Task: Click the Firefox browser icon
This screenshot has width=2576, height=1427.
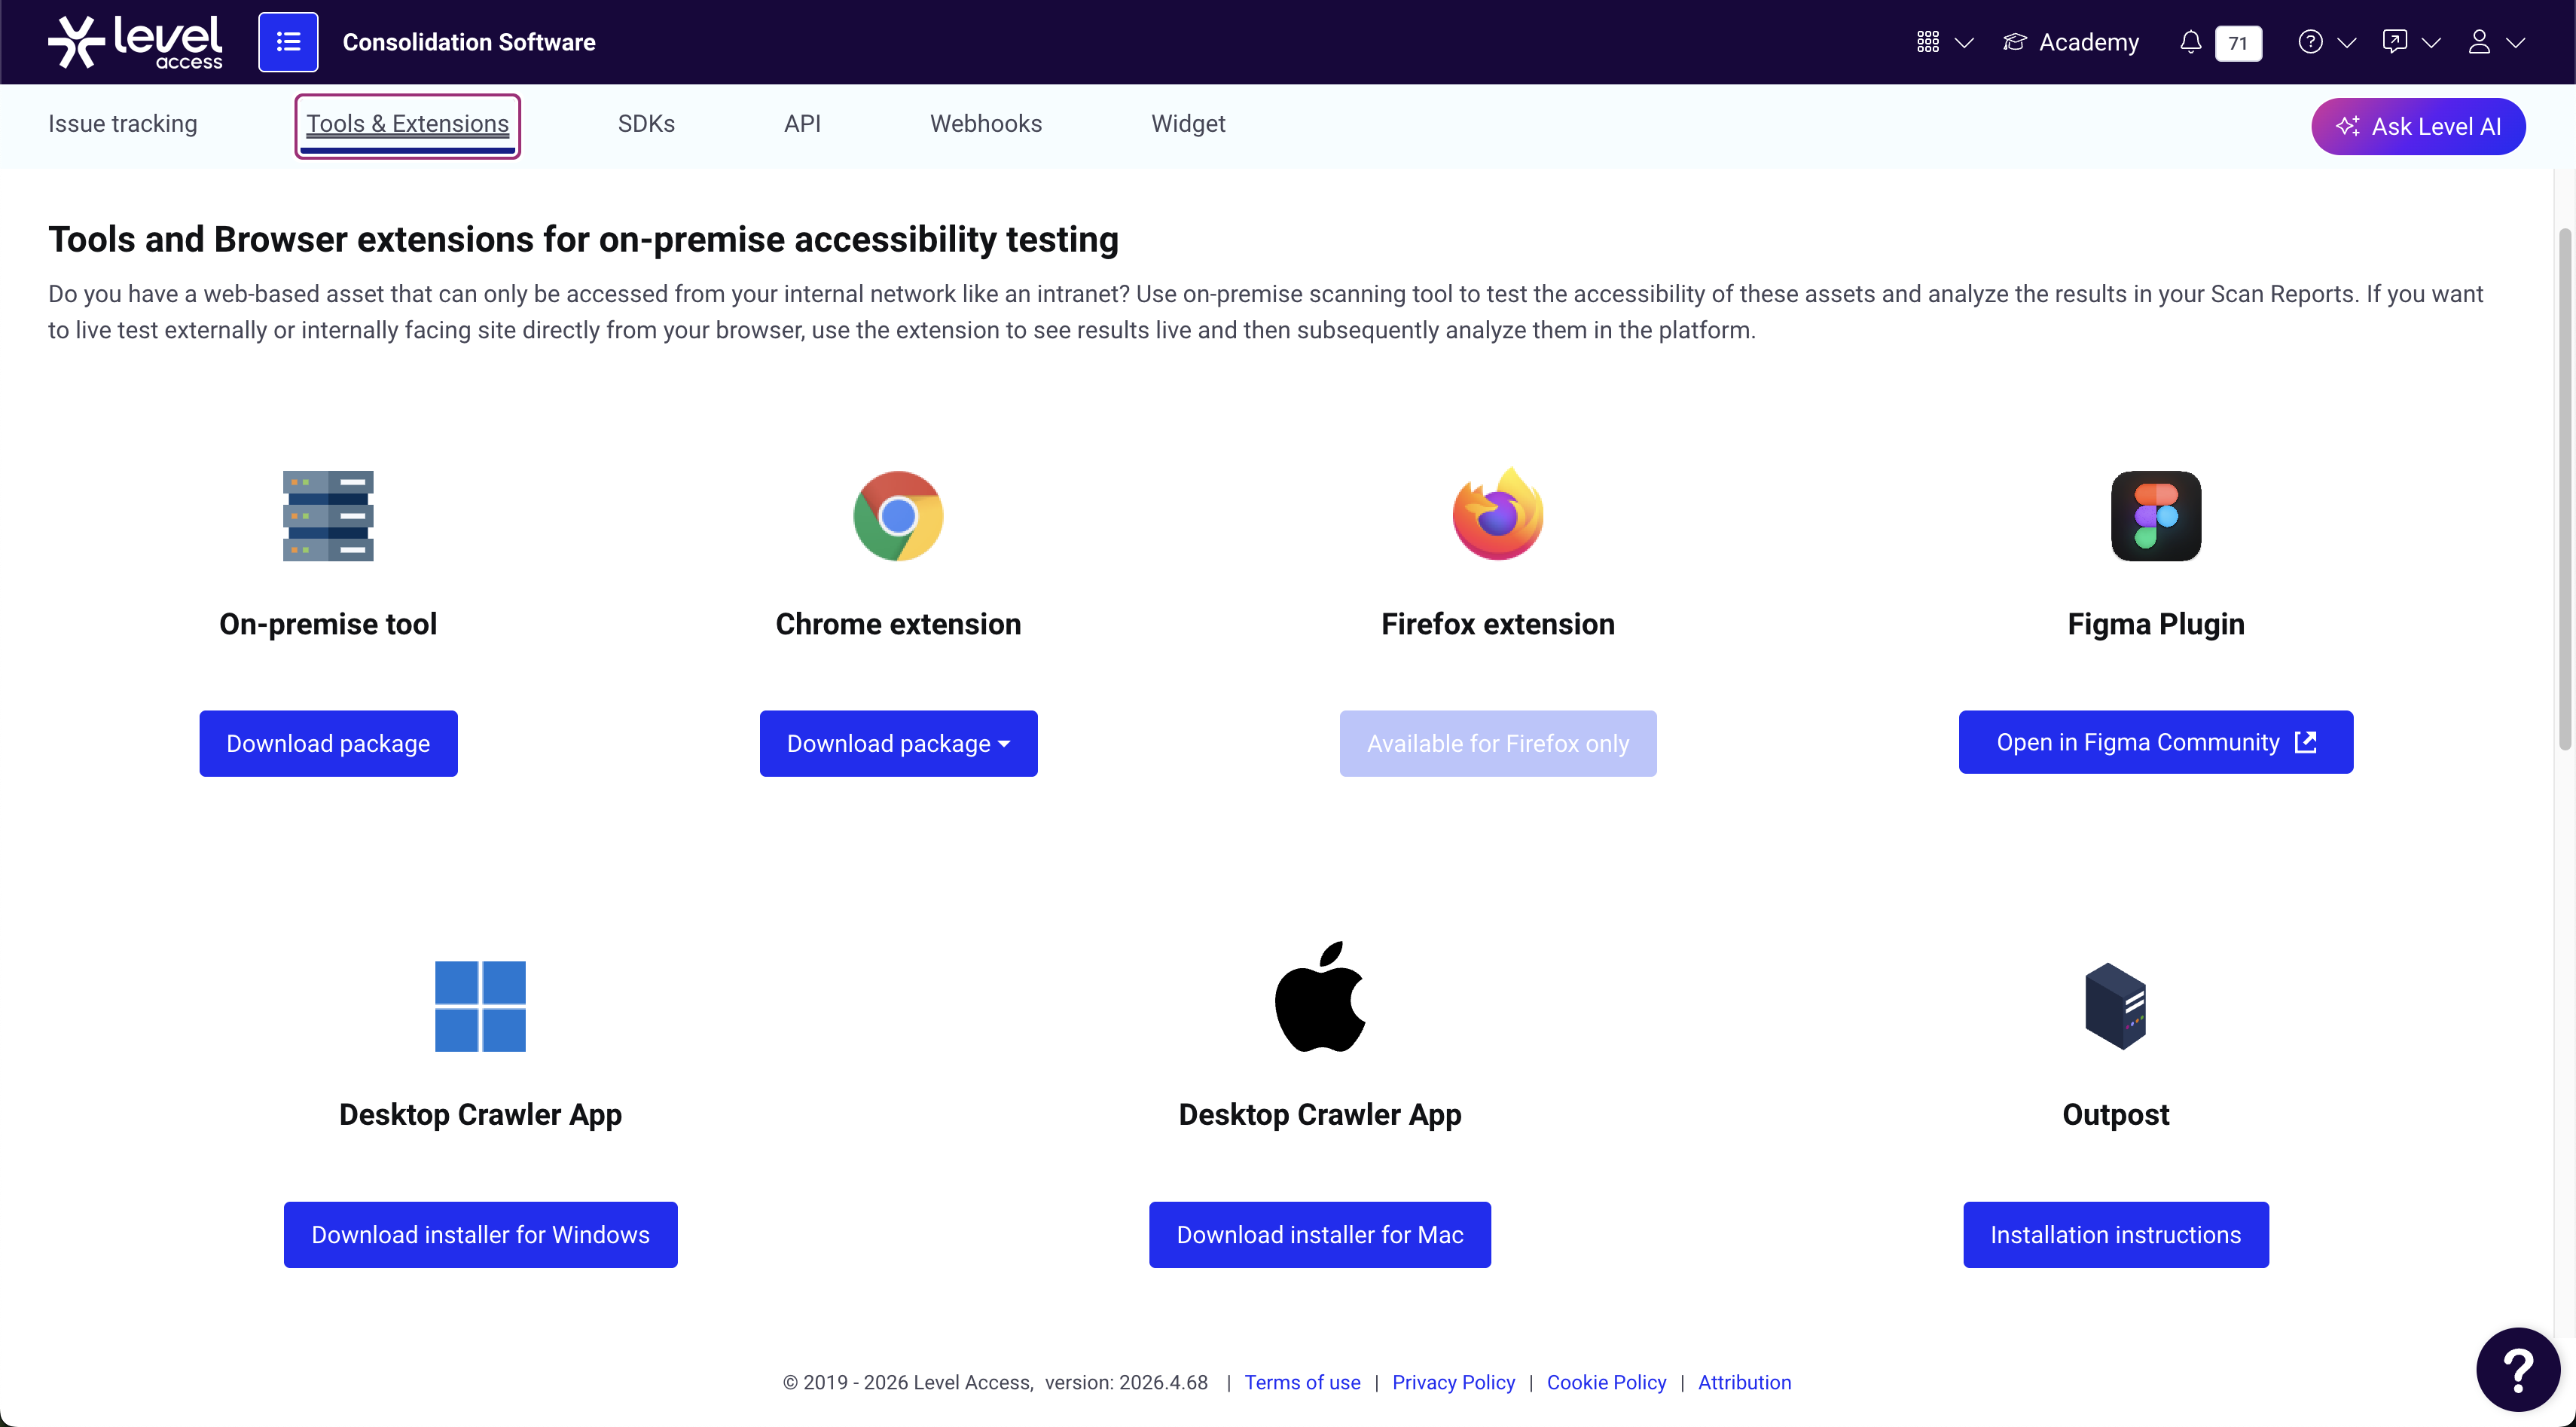Action: click(1498, 514)
